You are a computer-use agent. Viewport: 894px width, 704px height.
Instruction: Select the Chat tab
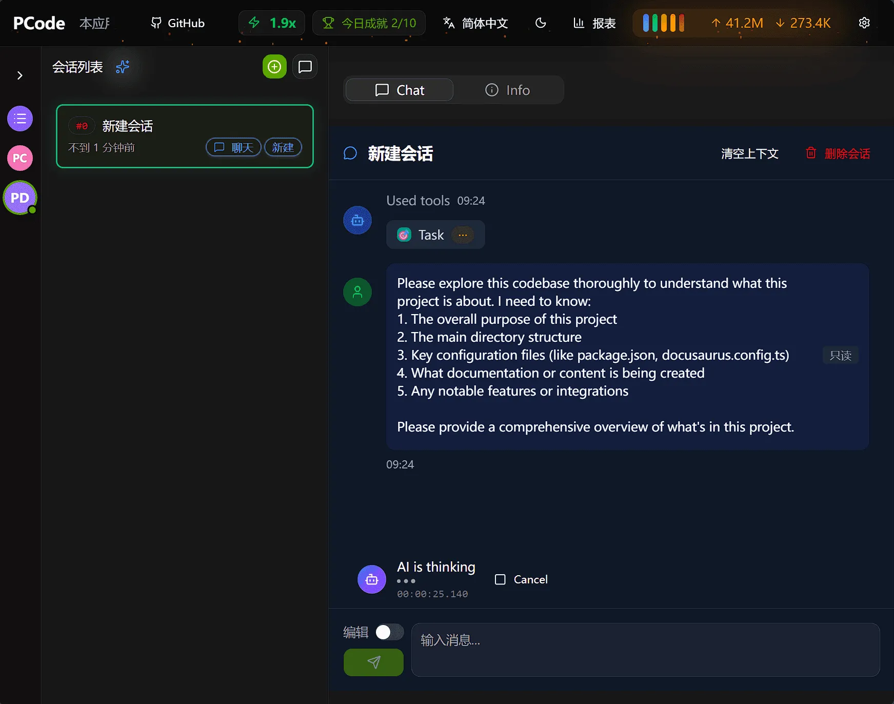(399, 90)
